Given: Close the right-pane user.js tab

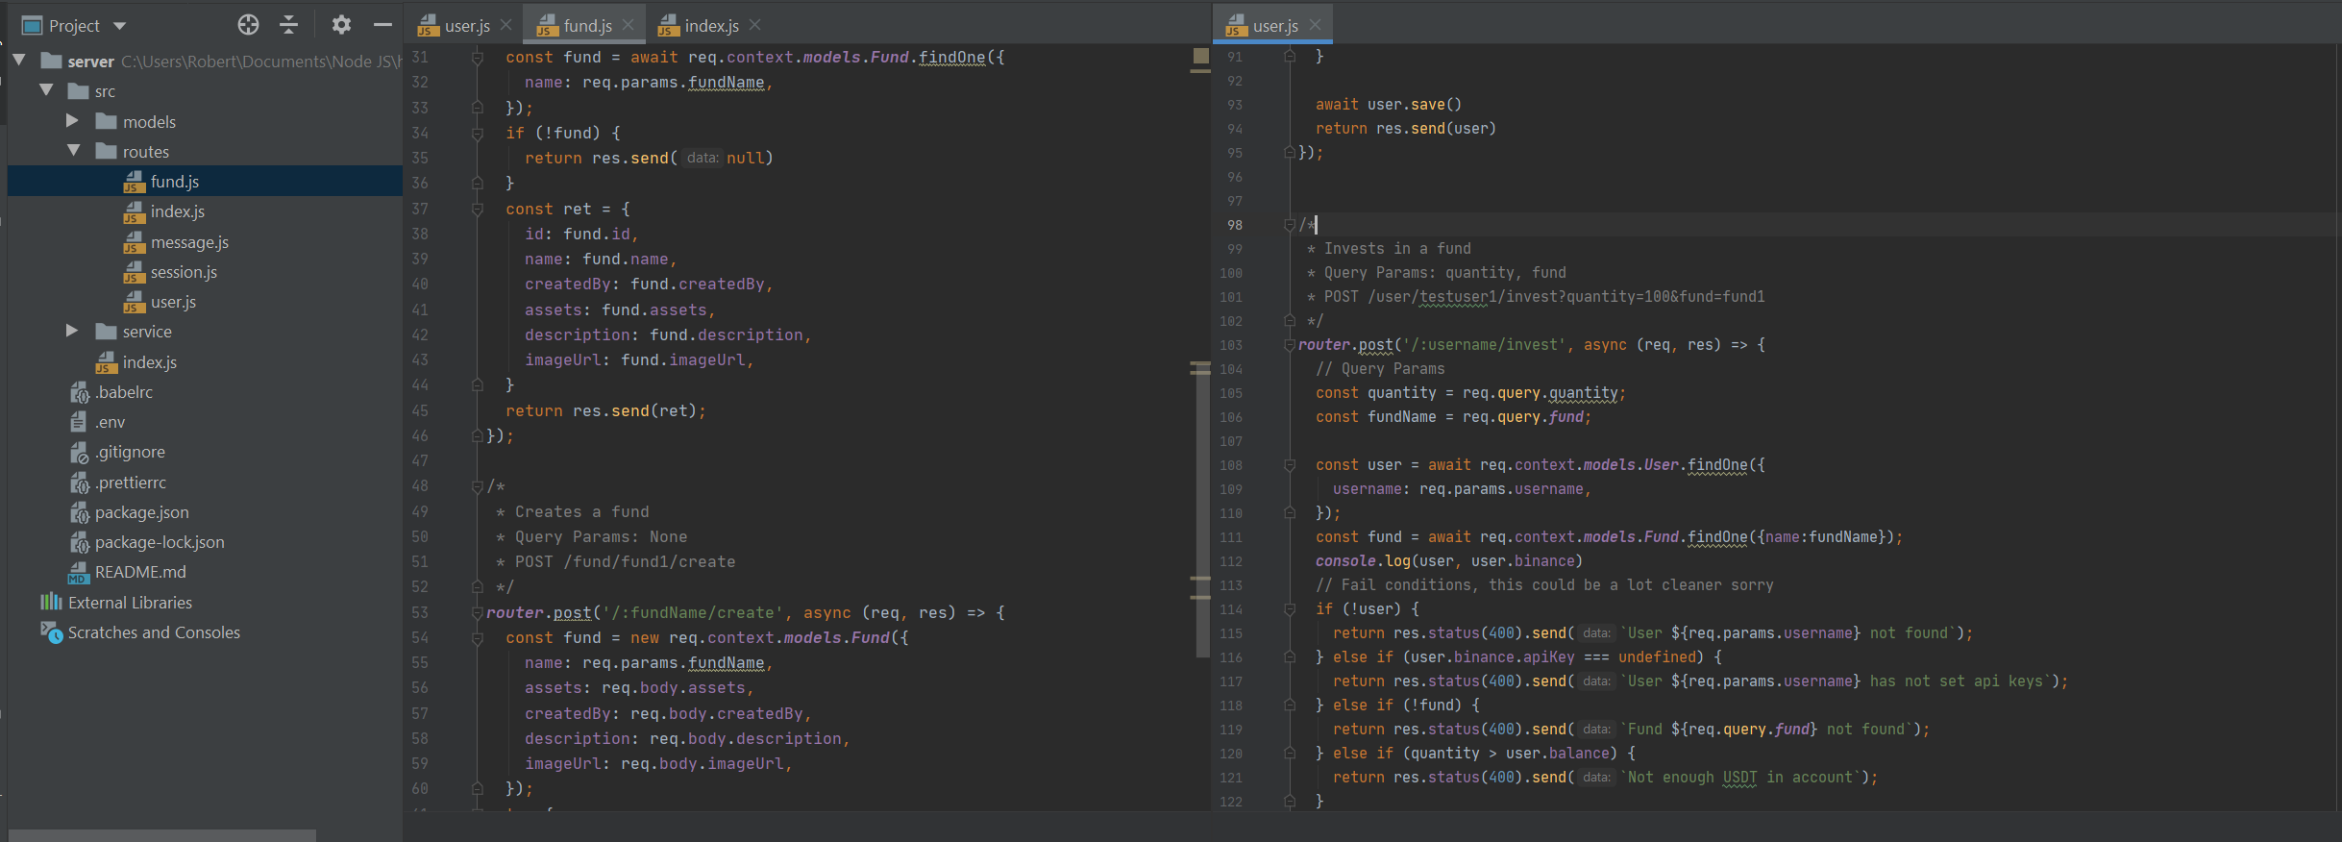Looking at the screenshot, I should (x=1316, y=25).
